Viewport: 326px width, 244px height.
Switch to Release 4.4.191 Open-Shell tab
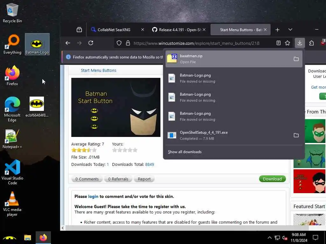(178, 30)
